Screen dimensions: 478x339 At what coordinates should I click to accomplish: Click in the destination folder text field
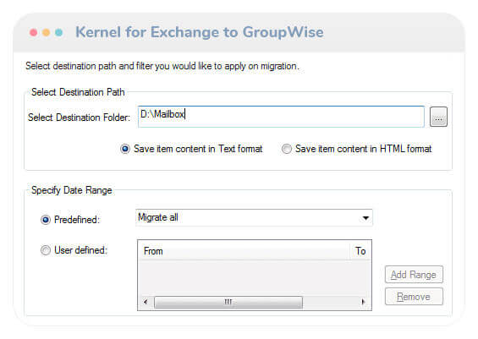tap(281, 117)
